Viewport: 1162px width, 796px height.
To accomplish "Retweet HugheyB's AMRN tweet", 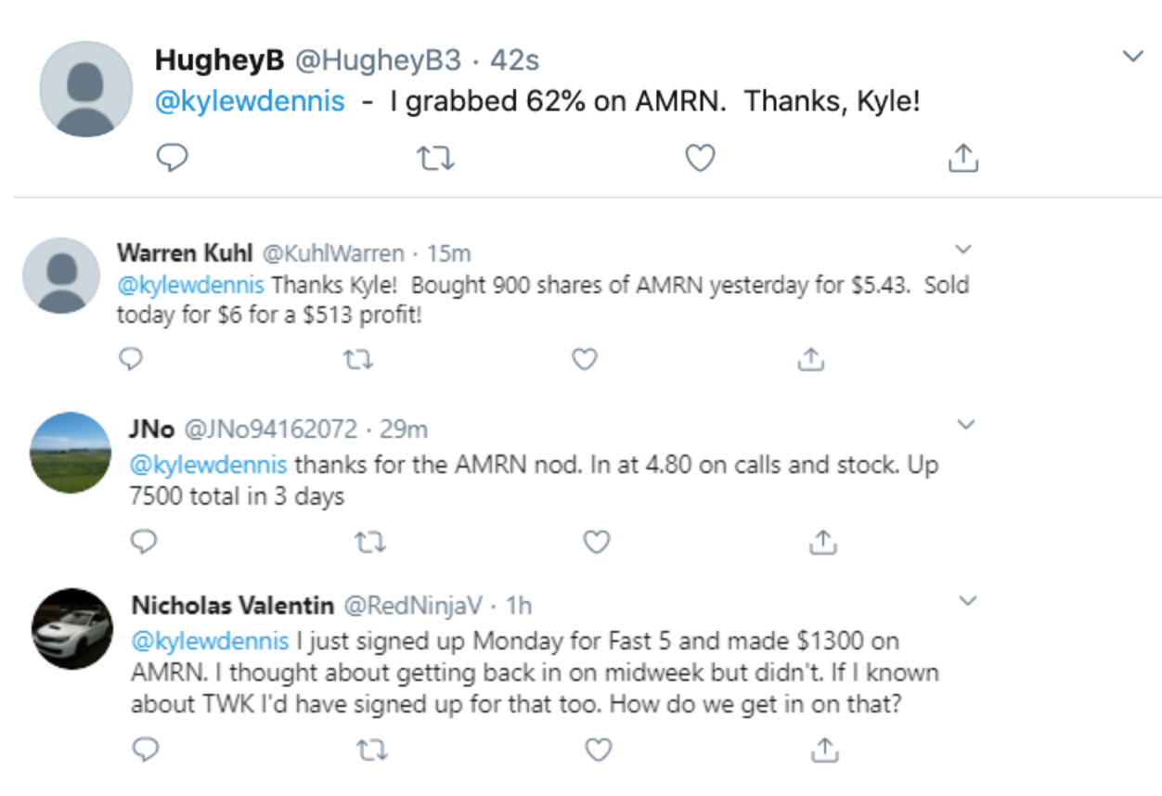I will [435, 160].
